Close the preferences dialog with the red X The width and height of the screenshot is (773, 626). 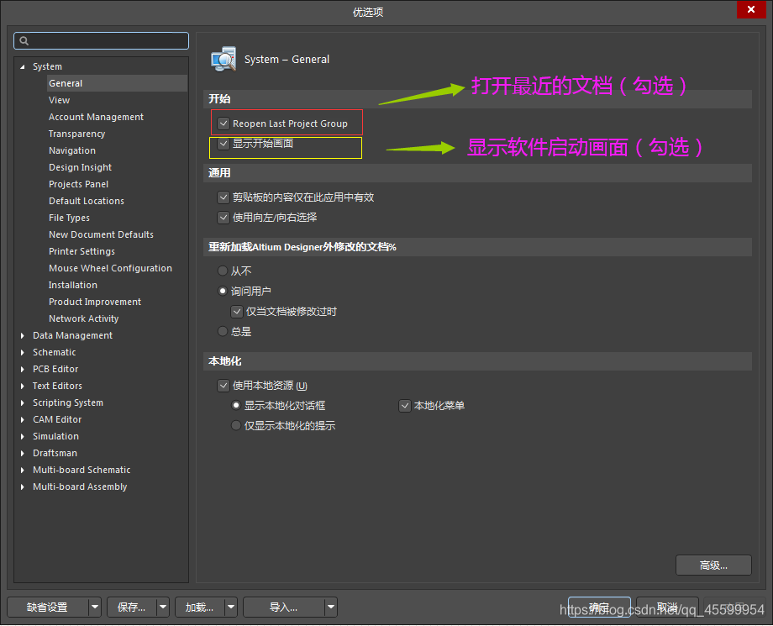click(x=751, y=9)
